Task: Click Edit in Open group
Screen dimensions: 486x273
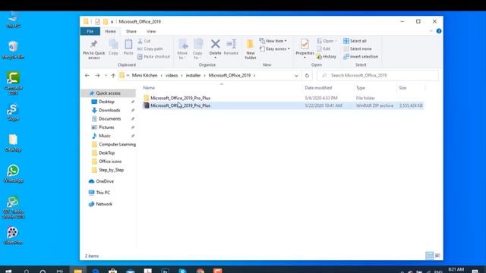Action: (323, 49)
